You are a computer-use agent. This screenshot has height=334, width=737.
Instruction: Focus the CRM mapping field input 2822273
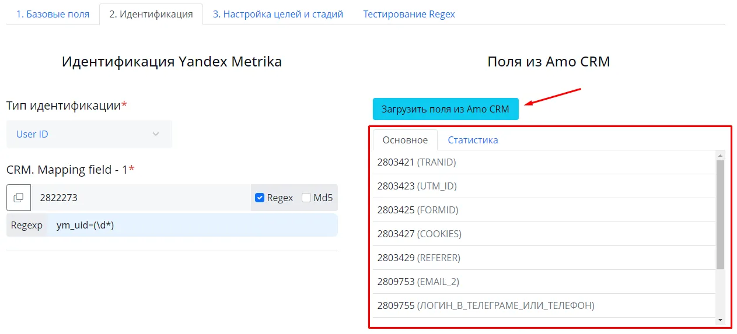pyautogui.click(x=141, y=198)
